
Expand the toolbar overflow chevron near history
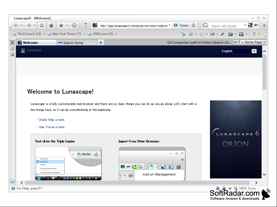tap(85, 25)
